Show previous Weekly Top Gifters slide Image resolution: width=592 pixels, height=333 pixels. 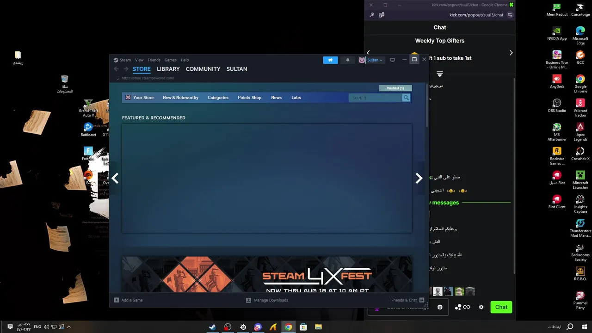click(x=368, y=53)
